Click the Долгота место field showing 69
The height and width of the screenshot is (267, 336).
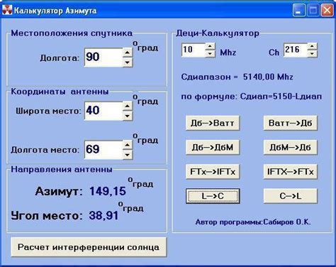103,150
